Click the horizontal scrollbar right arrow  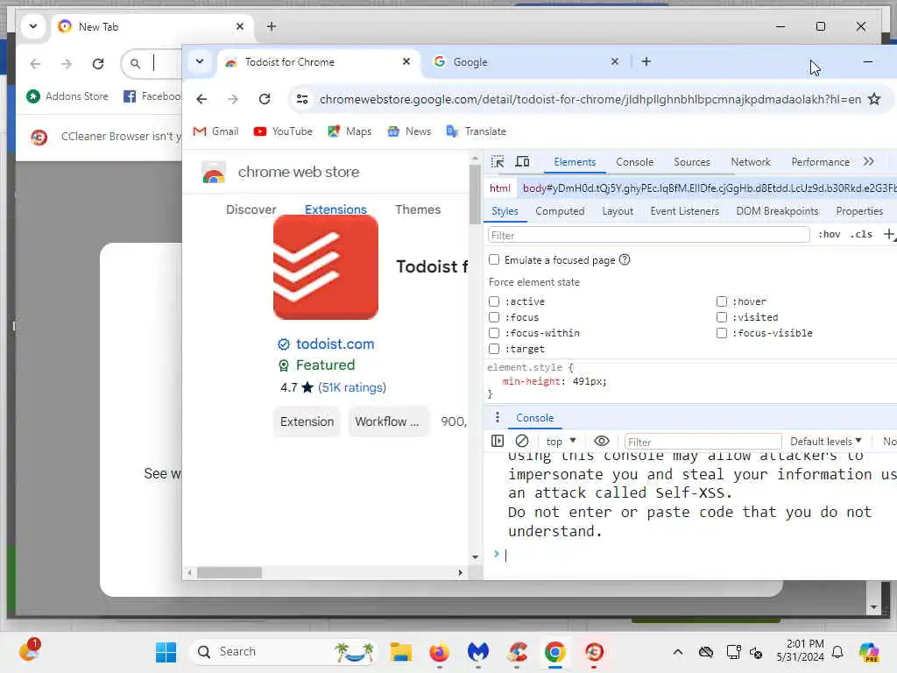coord(461,572)
